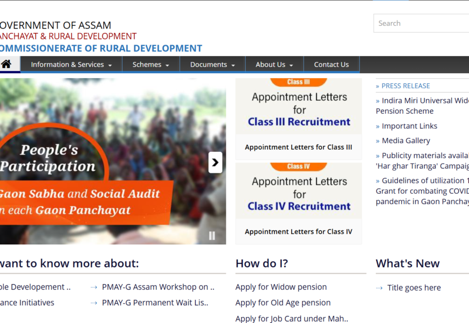Open Class IV Recruitment banner
The height and width of the screenshot is (323, 469).
point(299,191)
